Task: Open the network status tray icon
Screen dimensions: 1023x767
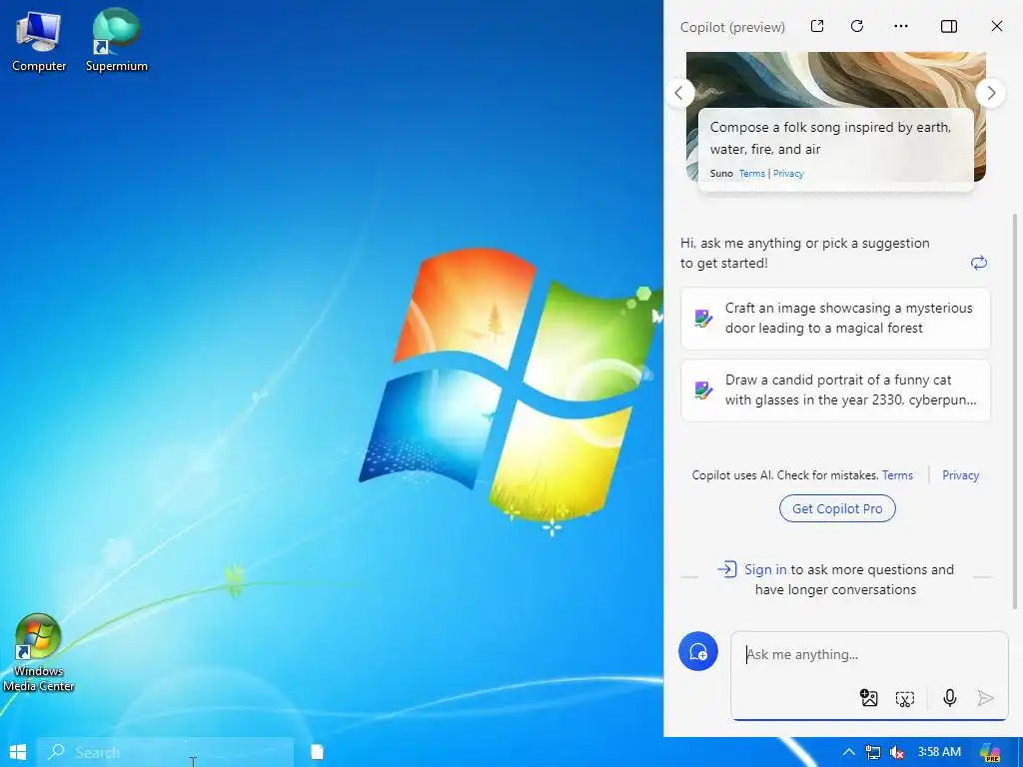Action: point(873,753)
